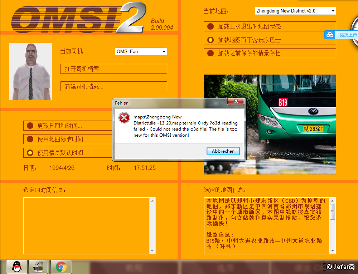
Task: Click the B19路 route line in map info
Action: 264,243
